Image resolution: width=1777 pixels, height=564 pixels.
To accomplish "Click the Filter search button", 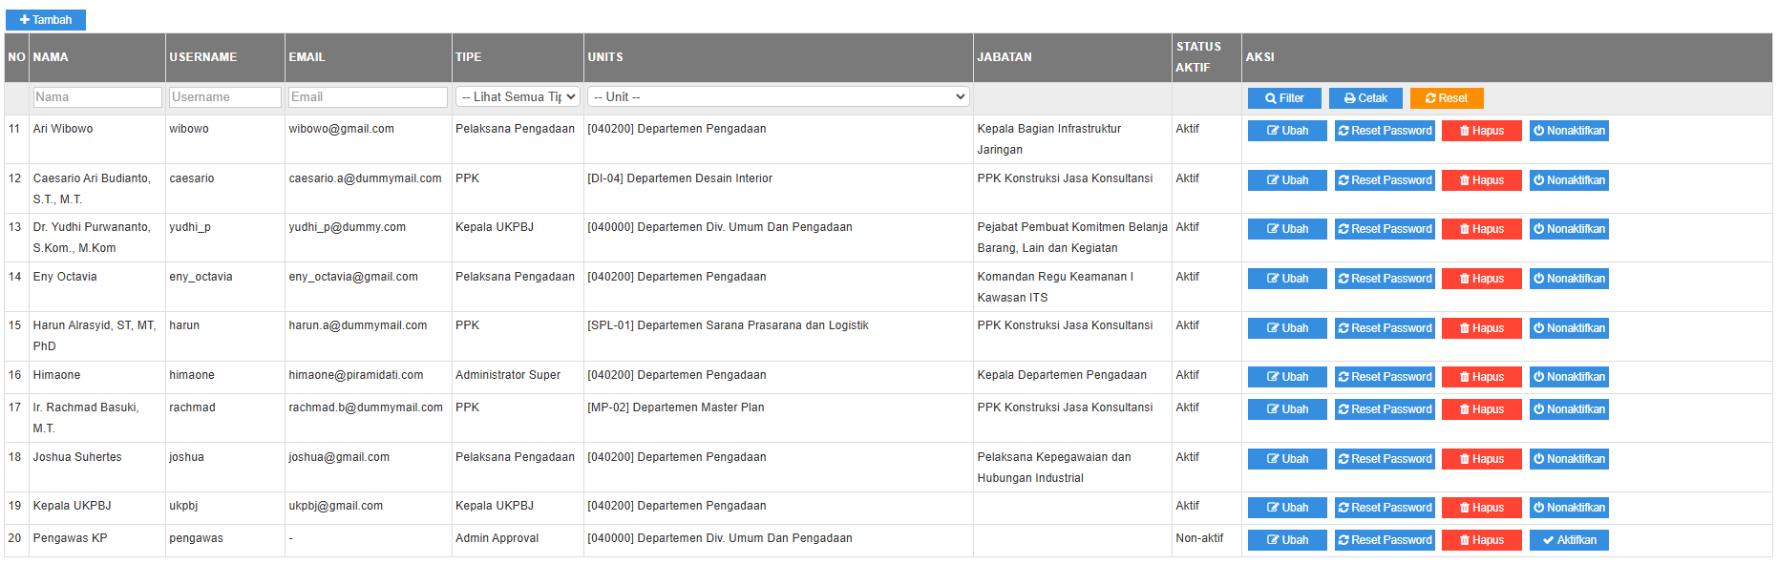I will (x=1284, y=98).
